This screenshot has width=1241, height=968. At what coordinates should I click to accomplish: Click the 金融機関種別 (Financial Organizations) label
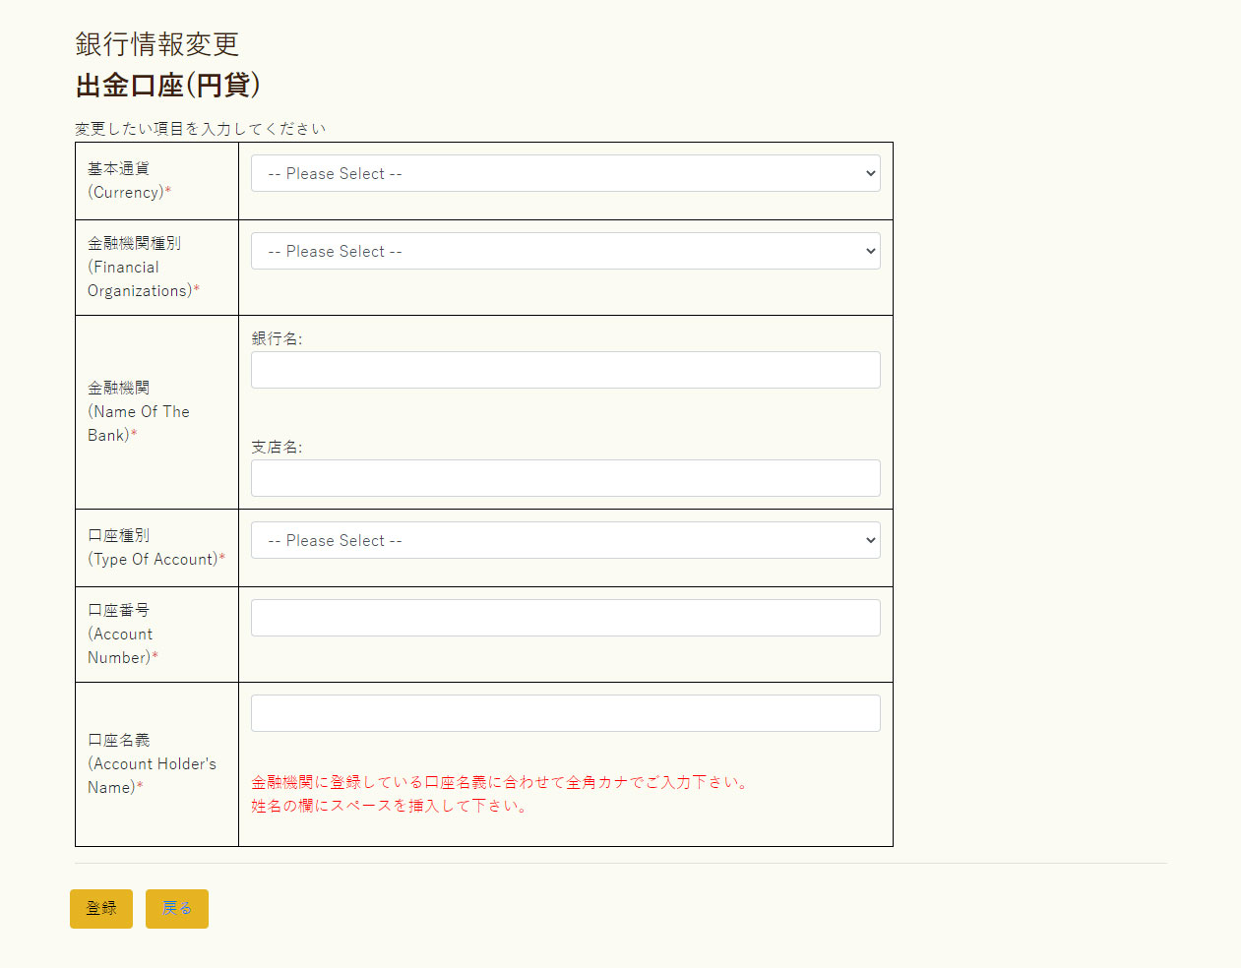click(x=144, y=267)
